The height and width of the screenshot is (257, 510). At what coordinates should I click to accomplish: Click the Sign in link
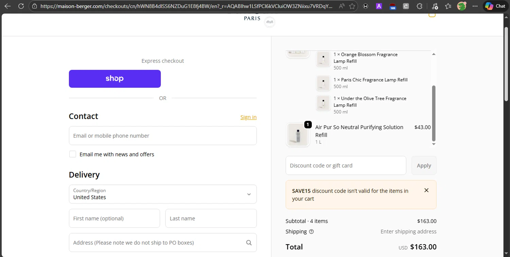(x=249, y=117)
